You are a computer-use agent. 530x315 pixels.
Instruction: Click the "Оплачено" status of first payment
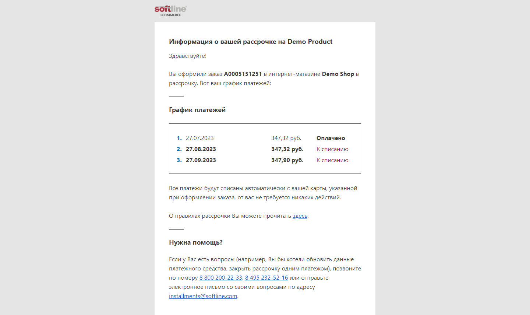point(331,138)
